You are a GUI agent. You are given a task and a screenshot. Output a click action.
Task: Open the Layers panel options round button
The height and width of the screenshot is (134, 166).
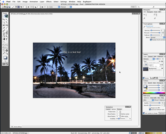coord(165,56)
